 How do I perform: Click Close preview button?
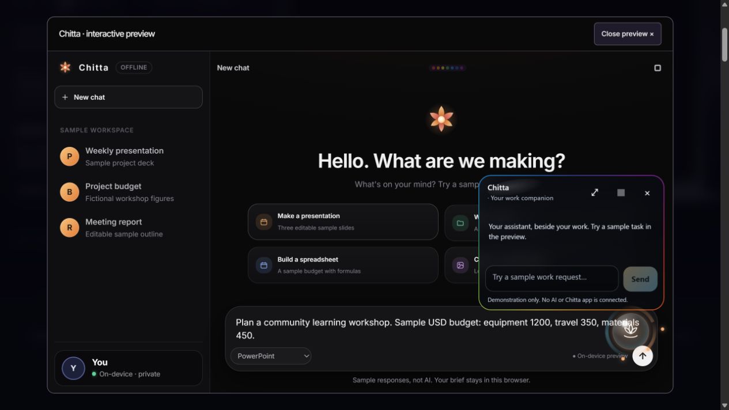628,34
